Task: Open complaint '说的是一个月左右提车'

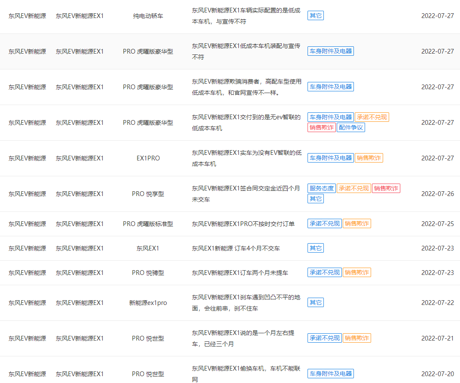Action: coord(243,338)
